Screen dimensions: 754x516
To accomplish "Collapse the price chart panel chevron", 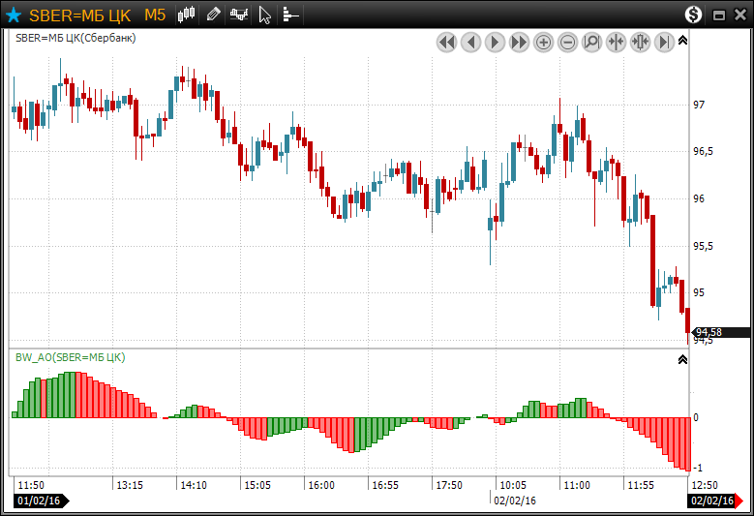I will coord(682,40).
